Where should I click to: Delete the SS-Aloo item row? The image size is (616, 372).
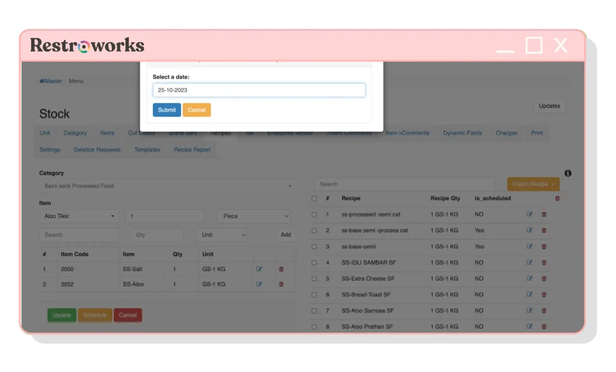(x=280, y=284)
